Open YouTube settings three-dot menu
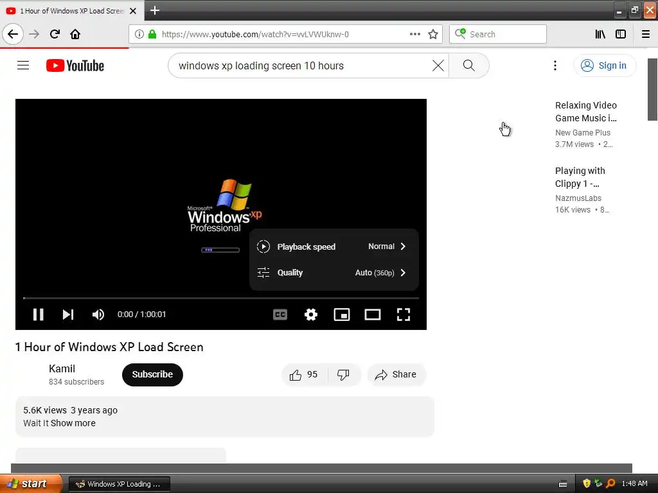Image resolution: width=658 pixels, height=493 pixels. point(555,65)
